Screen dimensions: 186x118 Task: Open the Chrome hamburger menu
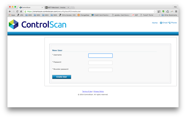(176, 11)
